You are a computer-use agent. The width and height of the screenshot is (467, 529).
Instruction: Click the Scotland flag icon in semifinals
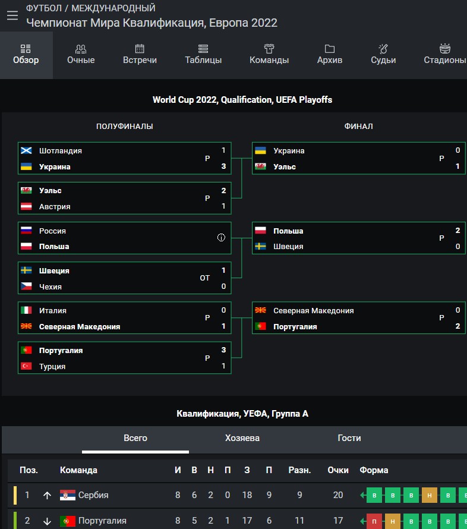click(x=26, y=150)
